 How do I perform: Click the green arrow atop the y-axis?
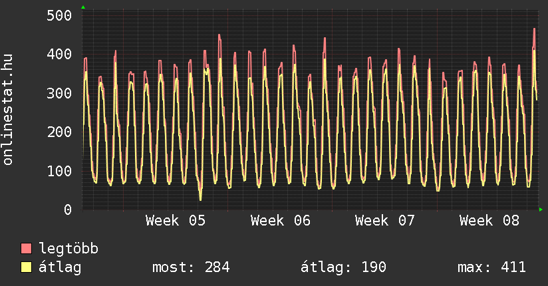point(82,7)
